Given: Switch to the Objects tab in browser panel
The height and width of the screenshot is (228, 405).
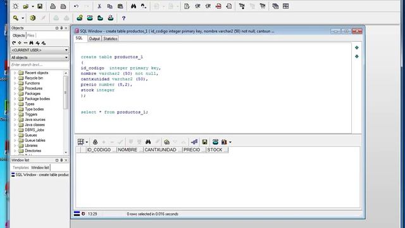Looking at the screenshot, I should point(18,35).
